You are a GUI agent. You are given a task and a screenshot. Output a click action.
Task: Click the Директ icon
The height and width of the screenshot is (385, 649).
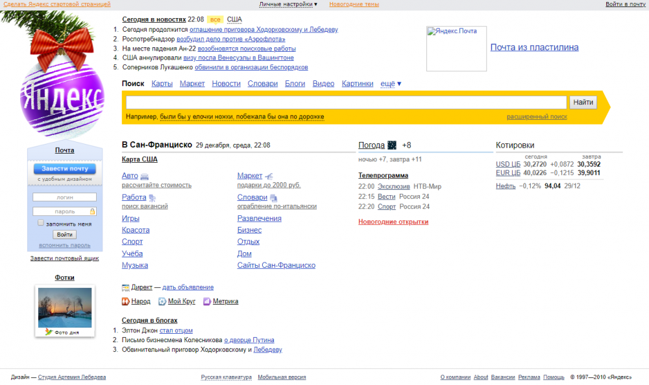point(125,287)
